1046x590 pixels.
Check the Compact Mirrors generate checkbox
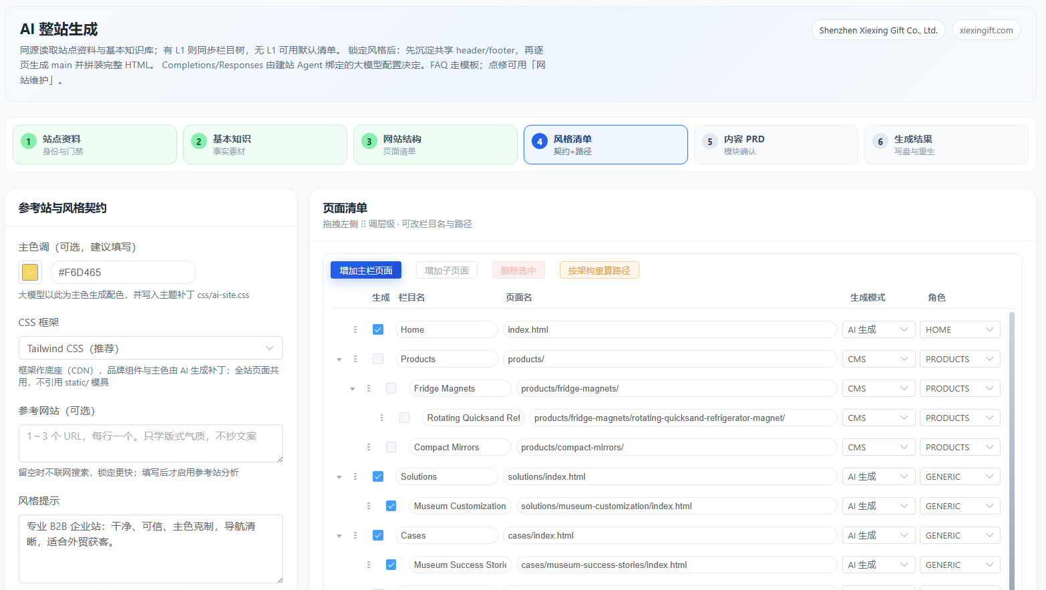391,447
